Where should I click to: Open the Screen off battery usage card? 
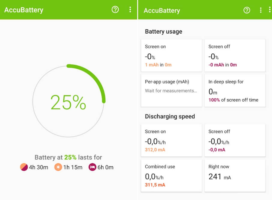coord(235,55)
